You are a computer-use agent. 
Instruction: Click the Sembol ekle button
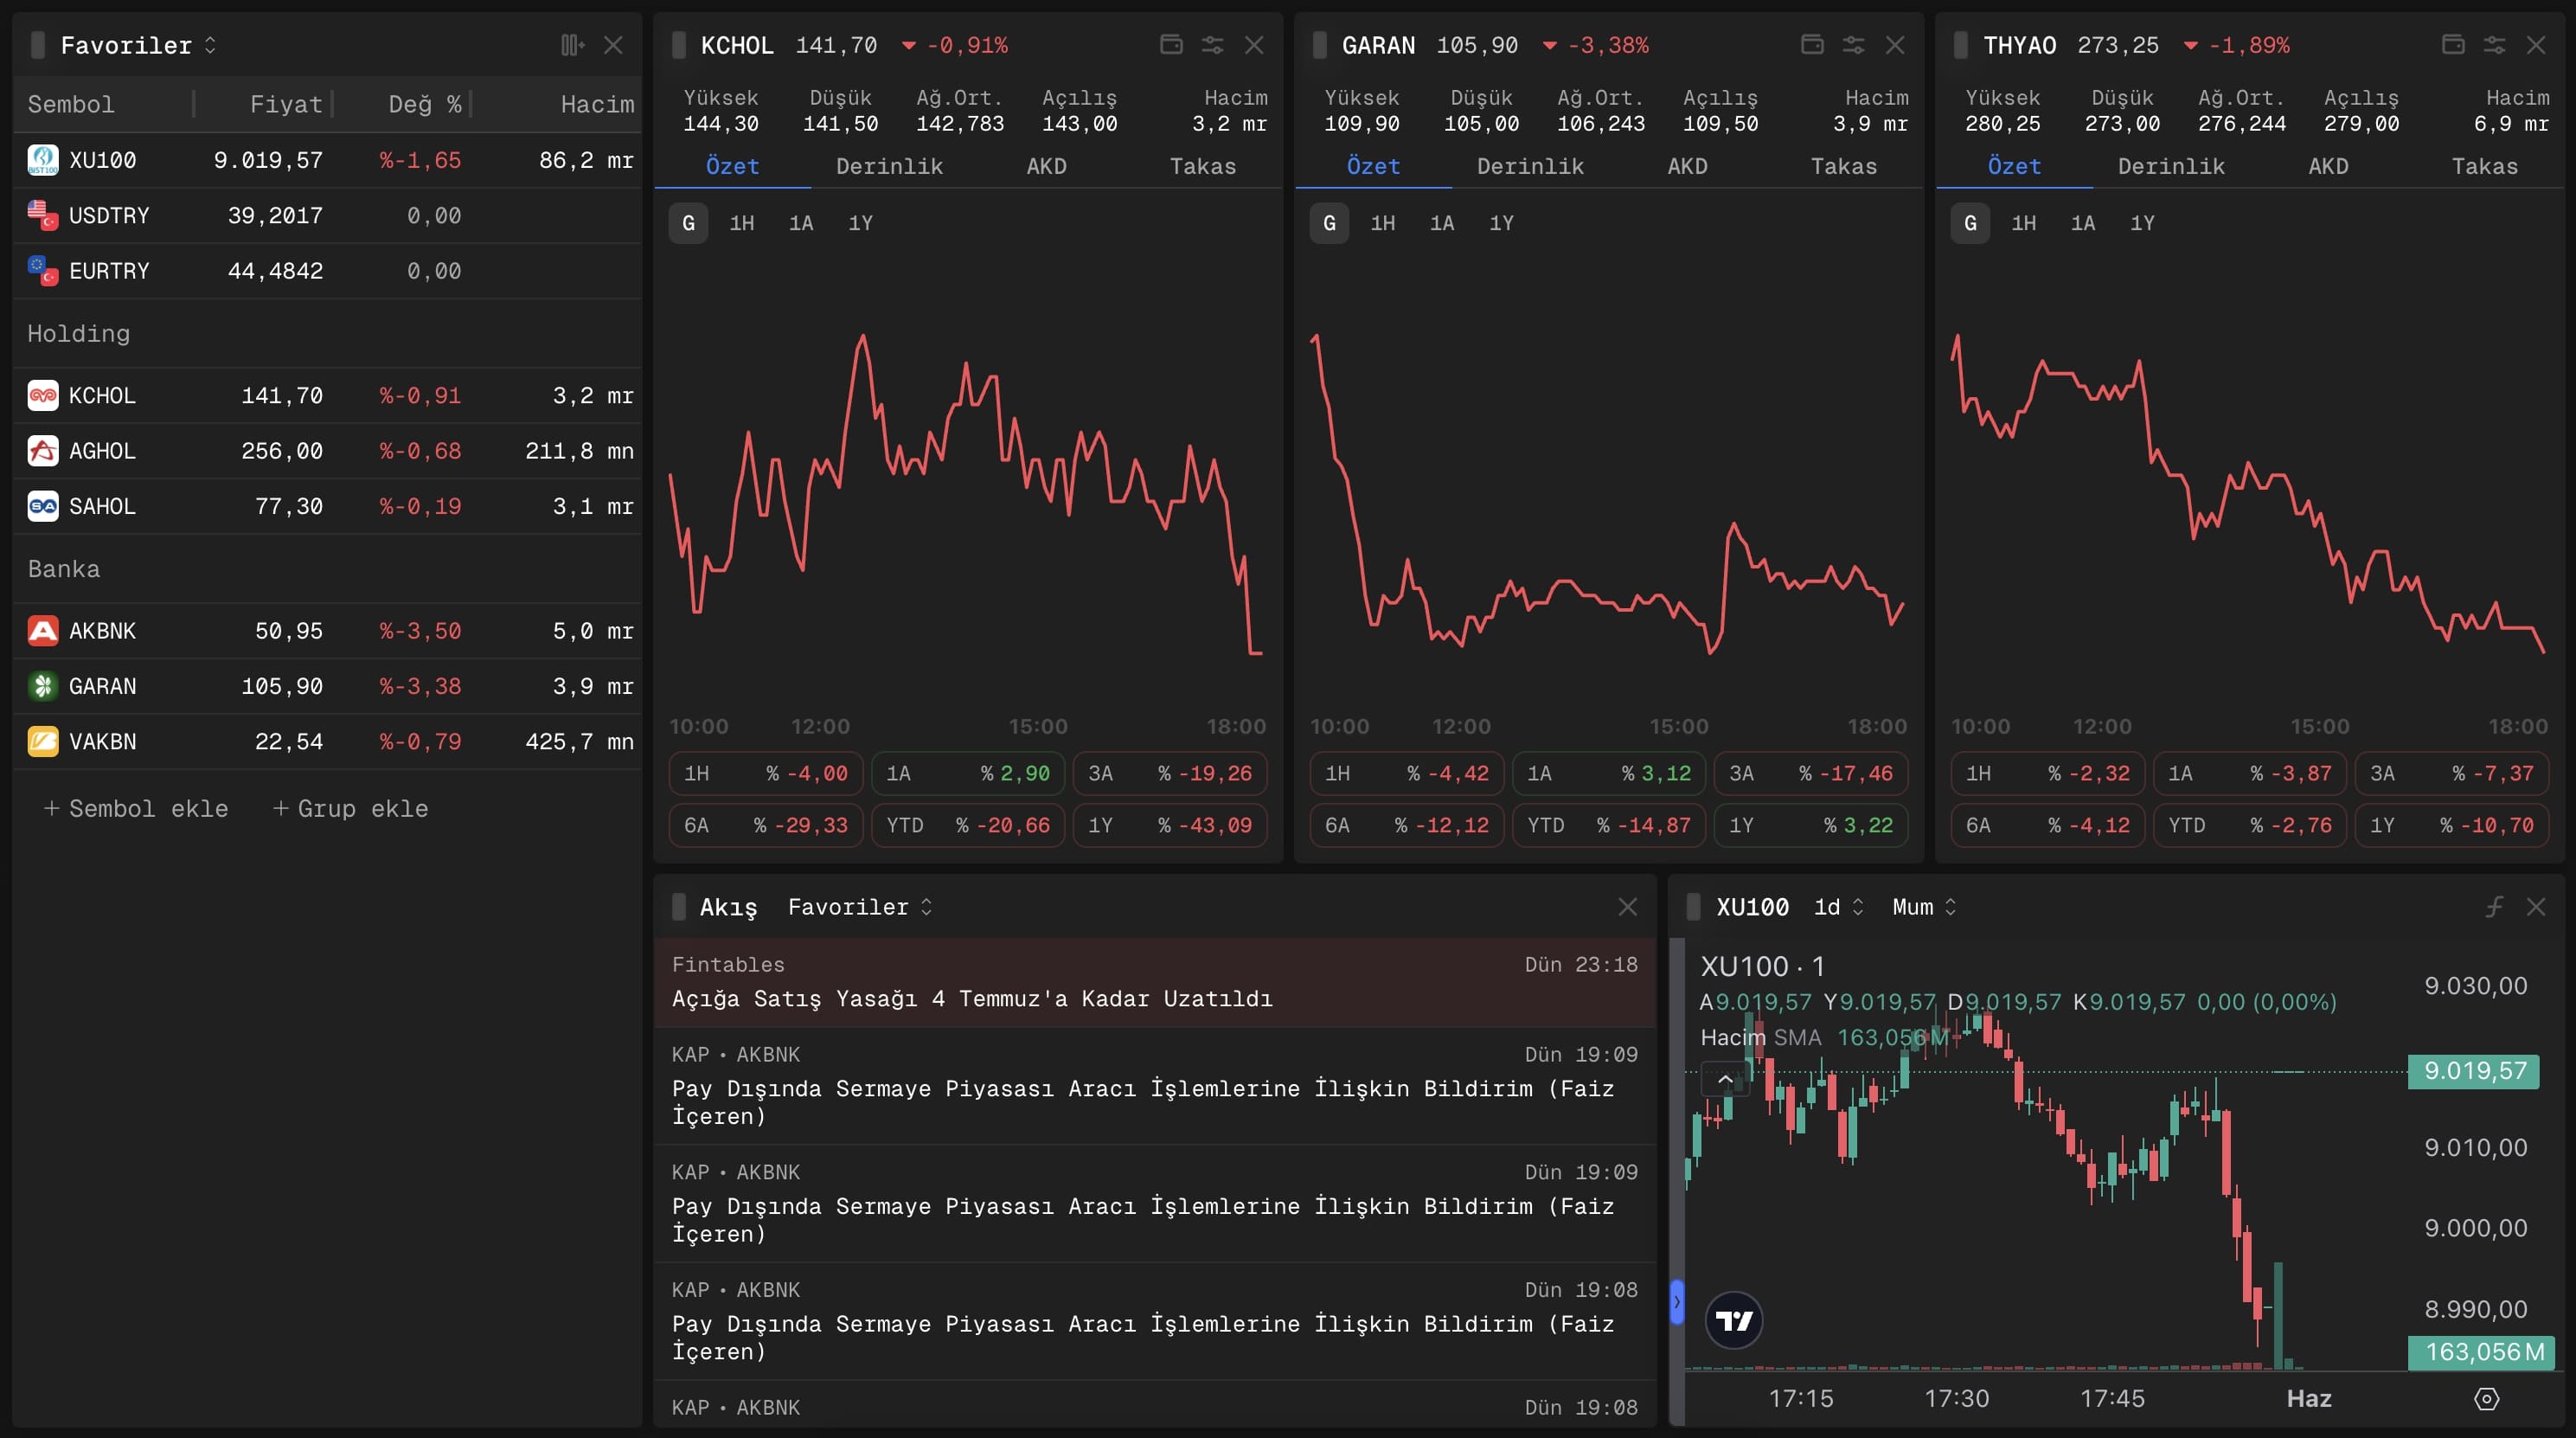(x=136, y=808)
